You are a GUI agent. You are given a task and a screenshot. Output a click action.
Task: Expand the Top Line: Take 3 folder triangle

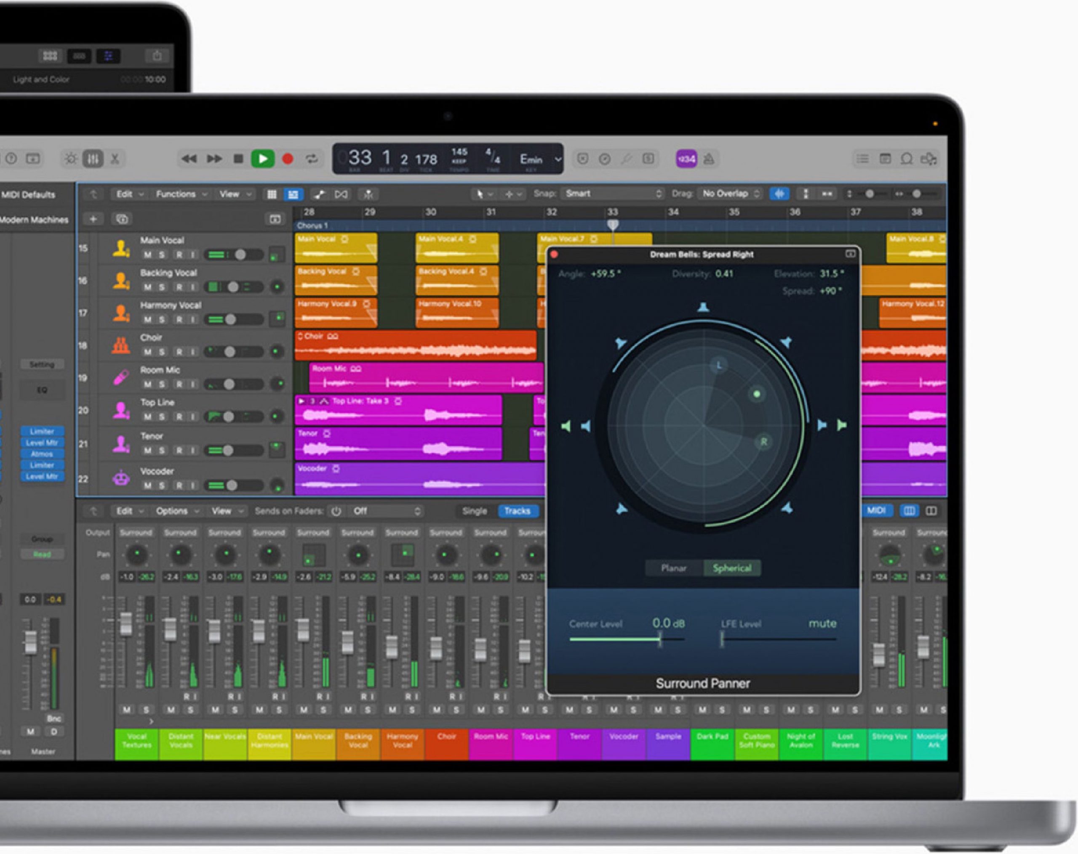301,401
